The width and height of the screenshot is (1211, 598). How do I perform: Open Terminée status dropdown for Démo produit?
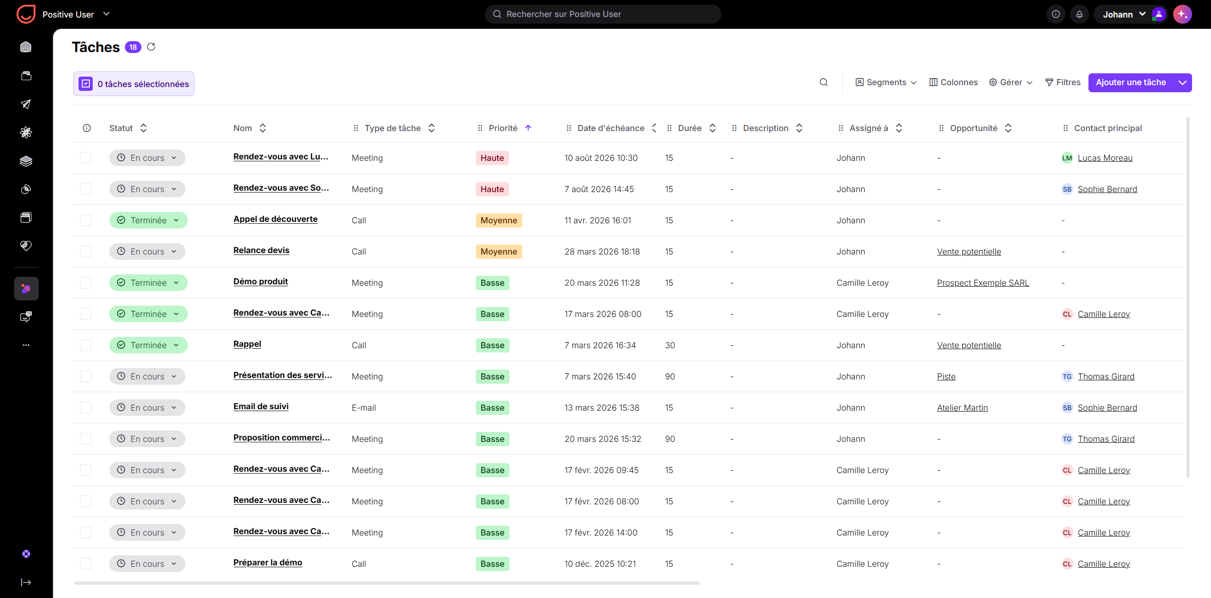(149, 282)
